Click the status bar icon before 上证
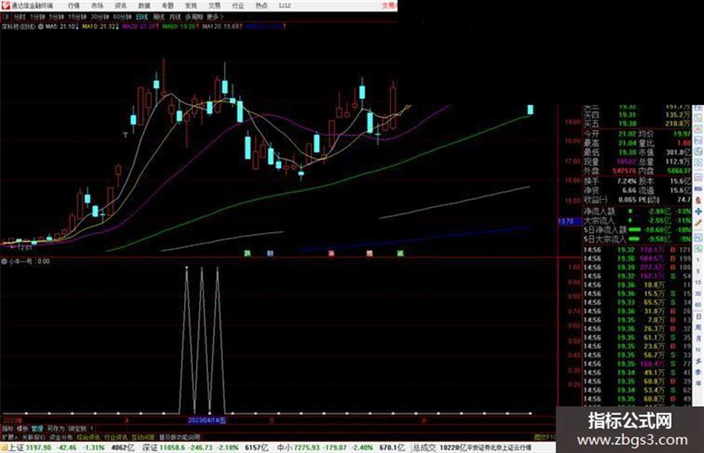 (4, 448)
